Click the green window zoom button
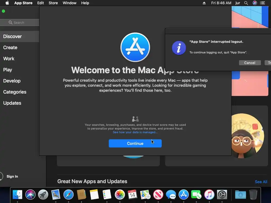271x203 pixels. pos(3,11)
